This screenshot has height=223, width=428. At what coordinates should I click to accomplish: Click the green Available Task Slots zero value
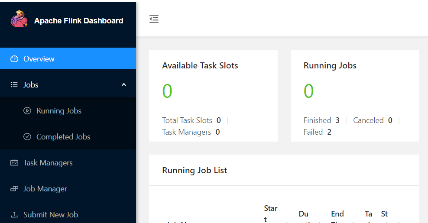pyautogui.click(x=167, y=91)
